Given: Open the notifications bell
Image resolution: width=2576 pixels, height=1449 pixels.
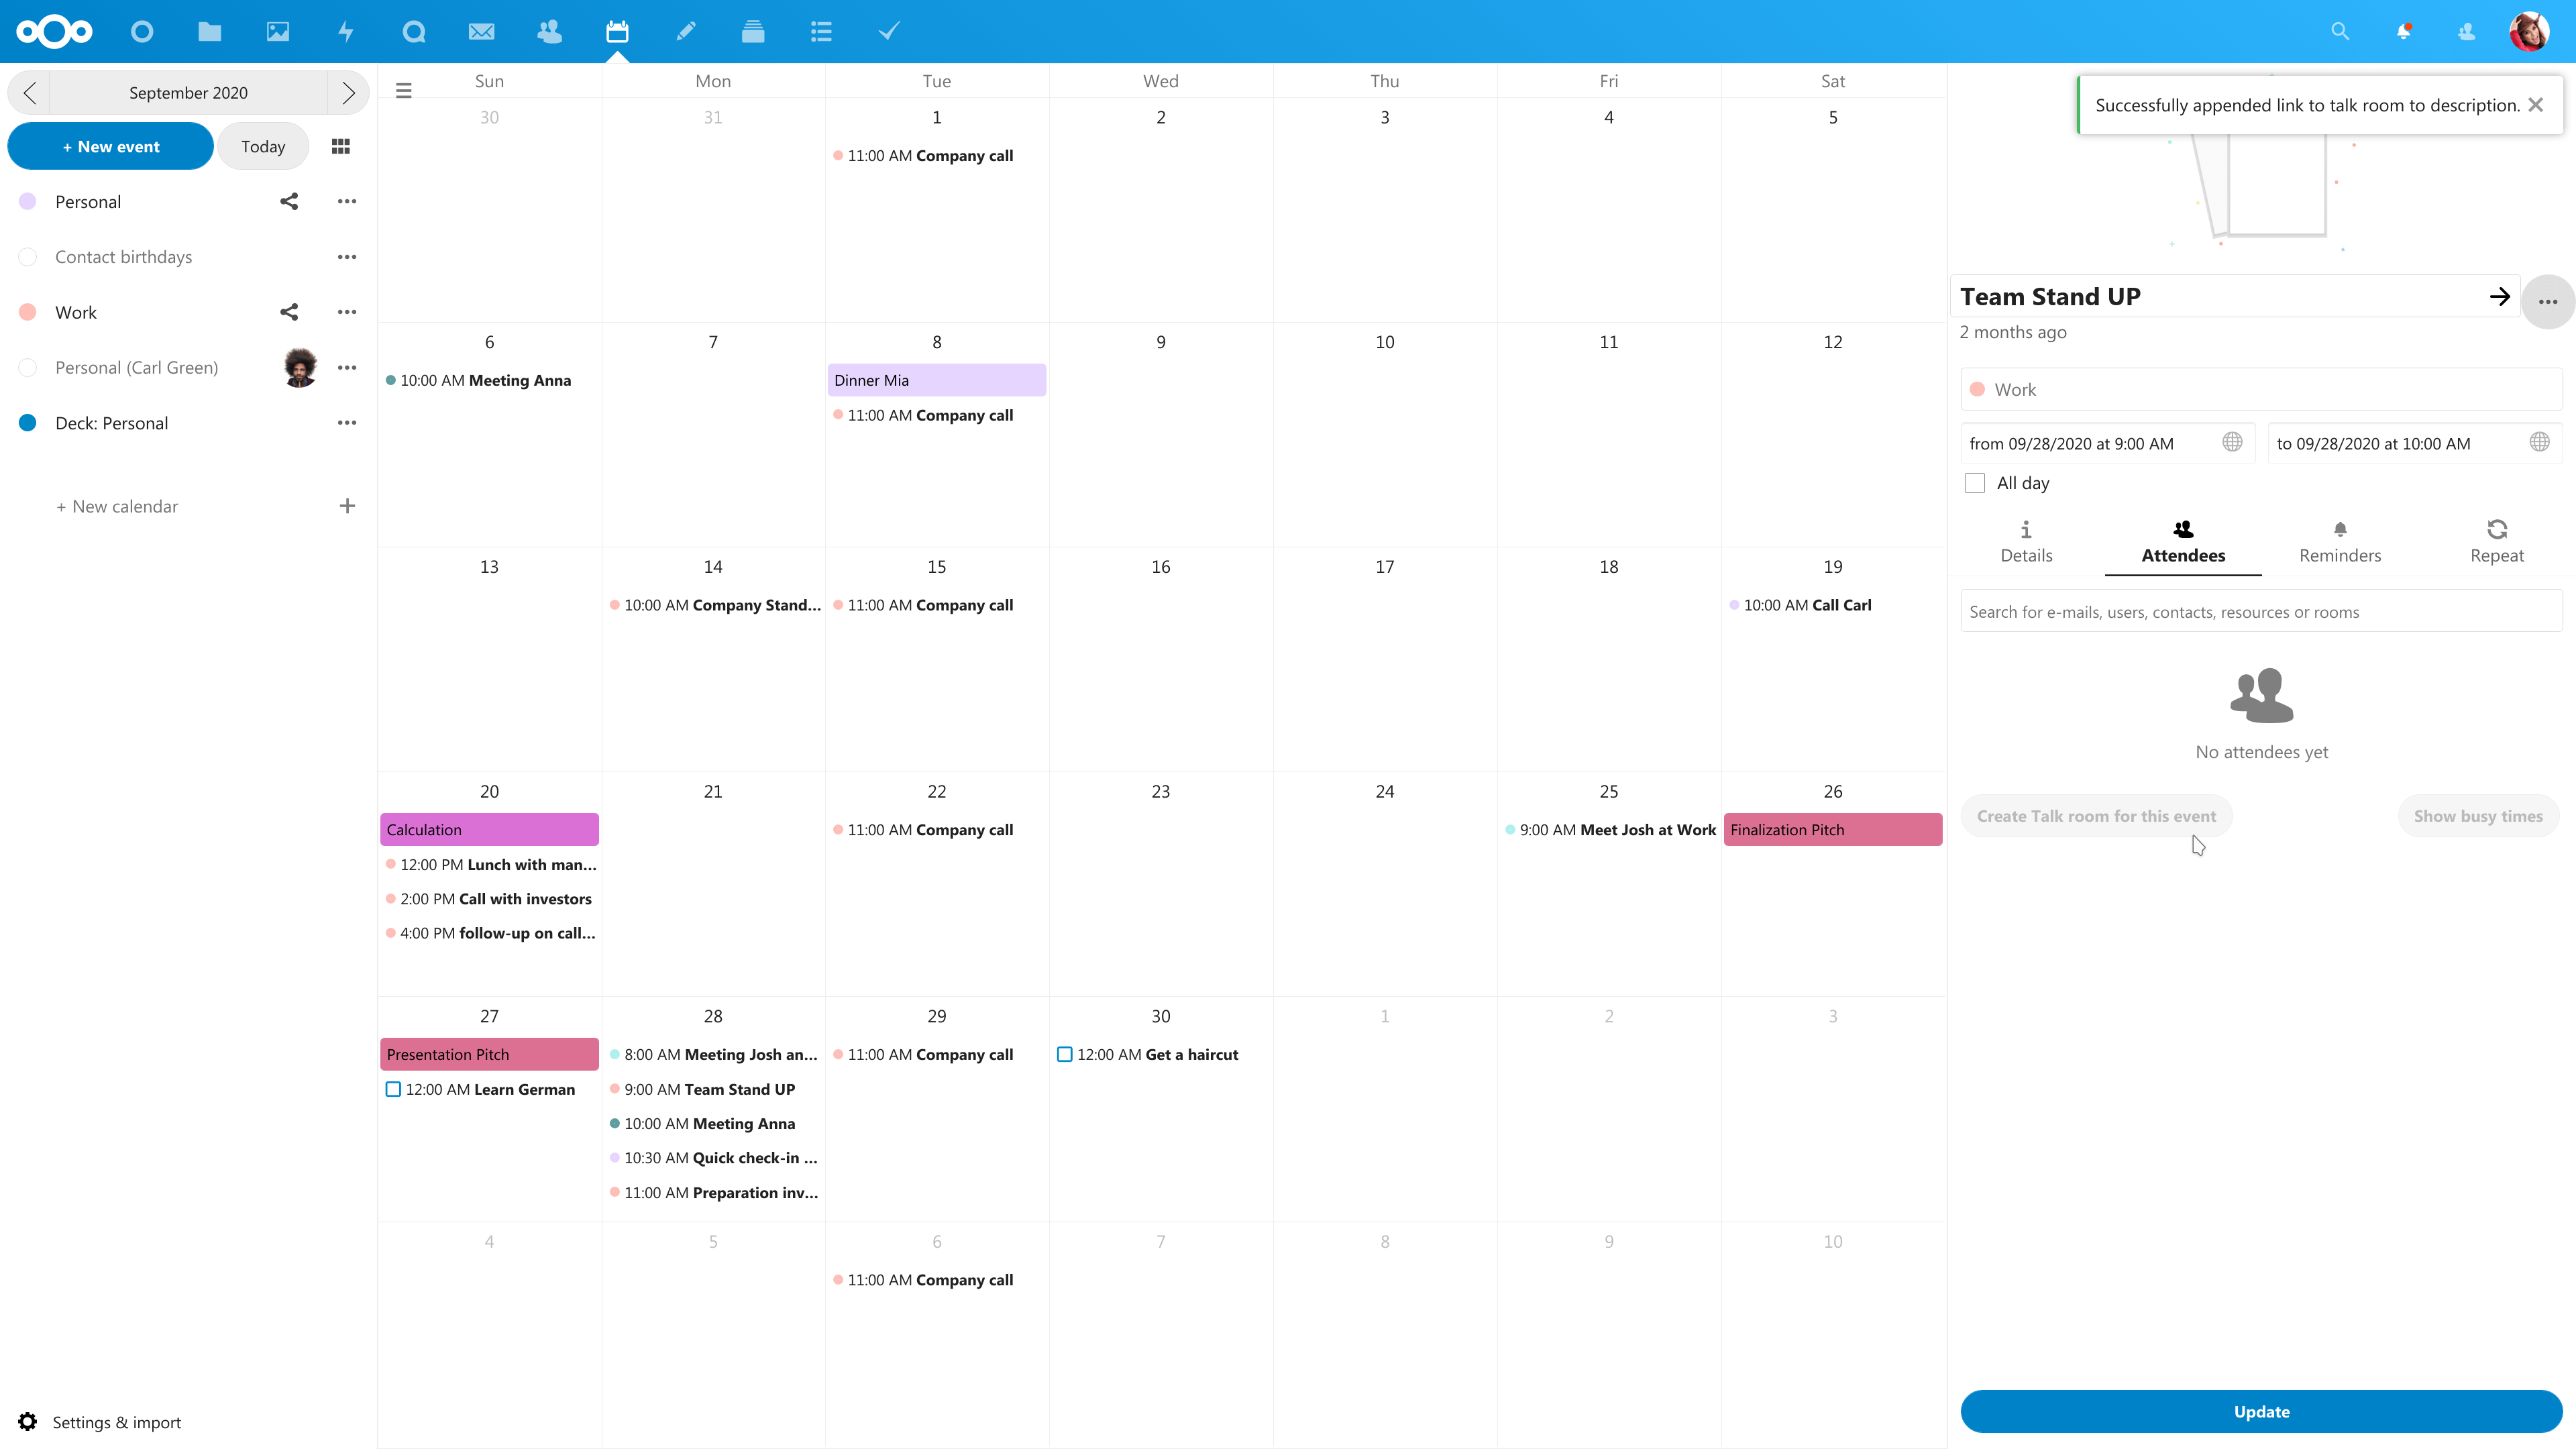Looking at the screenshot, I should click(x=2403, y=31).
